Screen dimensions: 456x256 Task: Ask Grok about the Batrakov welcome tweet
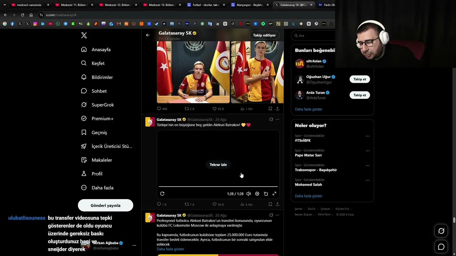click(271, 119)
